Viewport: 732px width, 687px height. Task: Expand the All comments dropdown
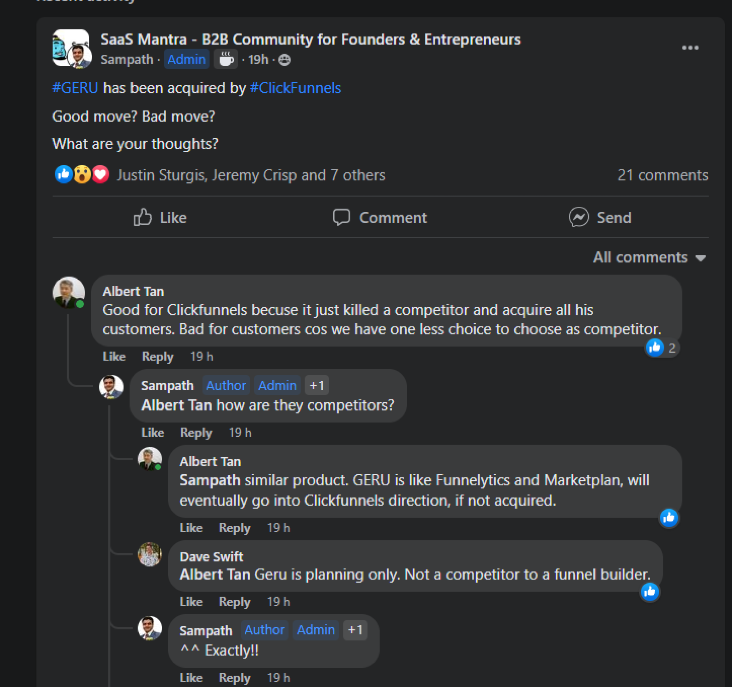click(x=649, y=257)
